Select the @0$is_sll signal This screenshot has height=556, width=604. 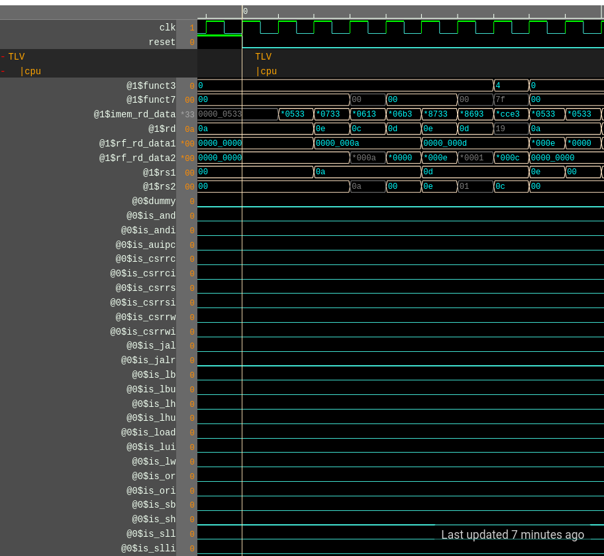[x=151, y=534]
